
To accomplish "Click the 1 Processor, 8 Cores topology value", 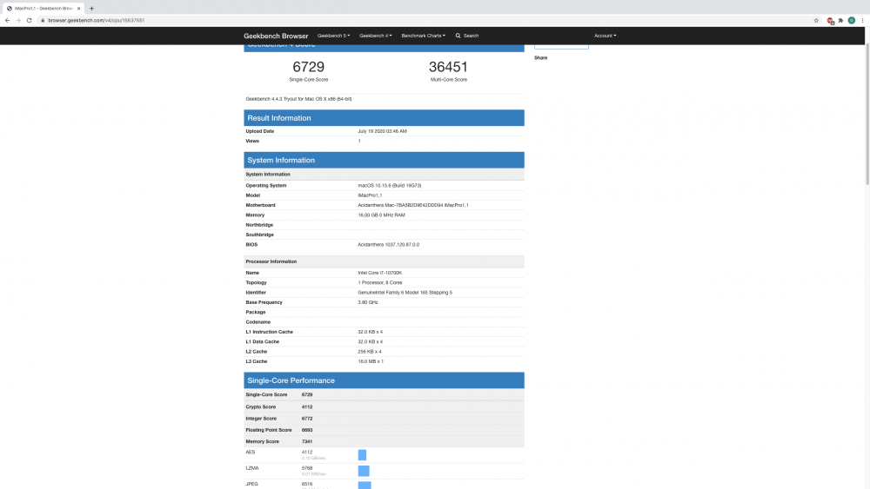I will click(x=380, y=283).
